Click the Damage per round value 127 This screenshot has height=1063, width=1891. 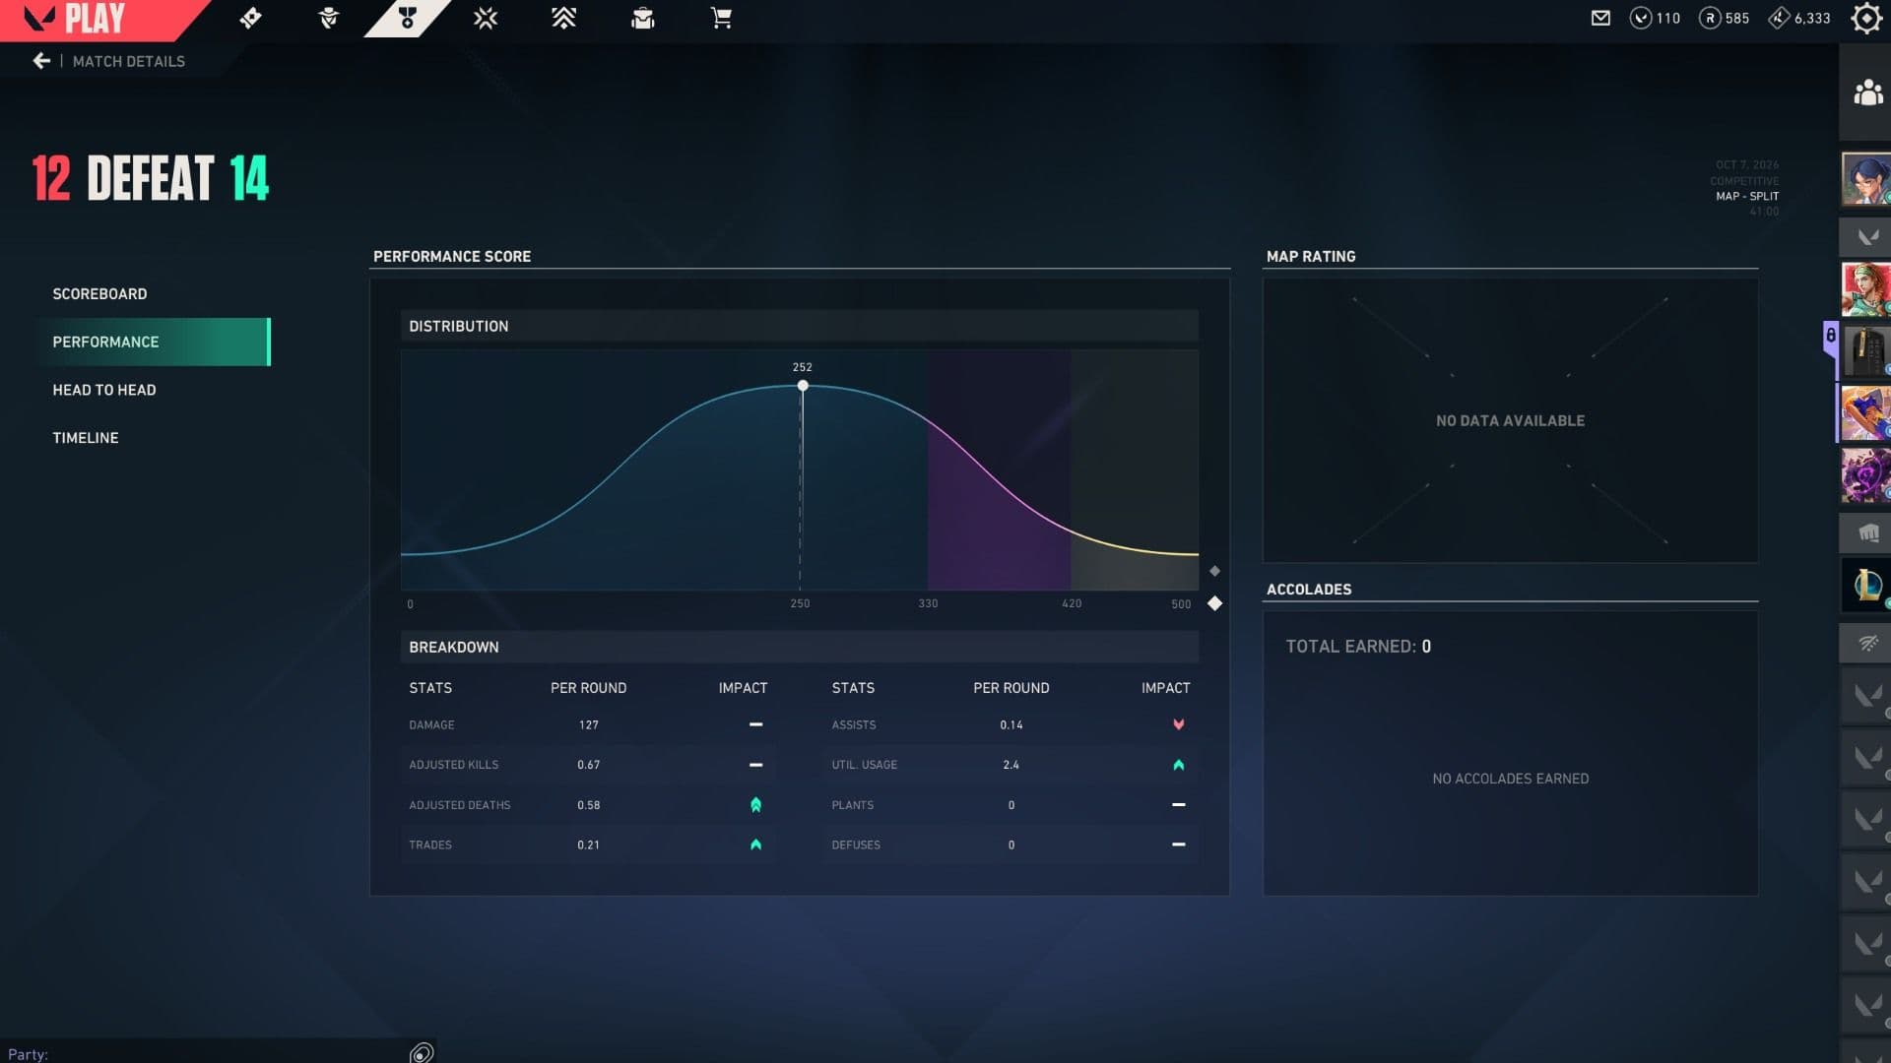(x=589, y=725)
